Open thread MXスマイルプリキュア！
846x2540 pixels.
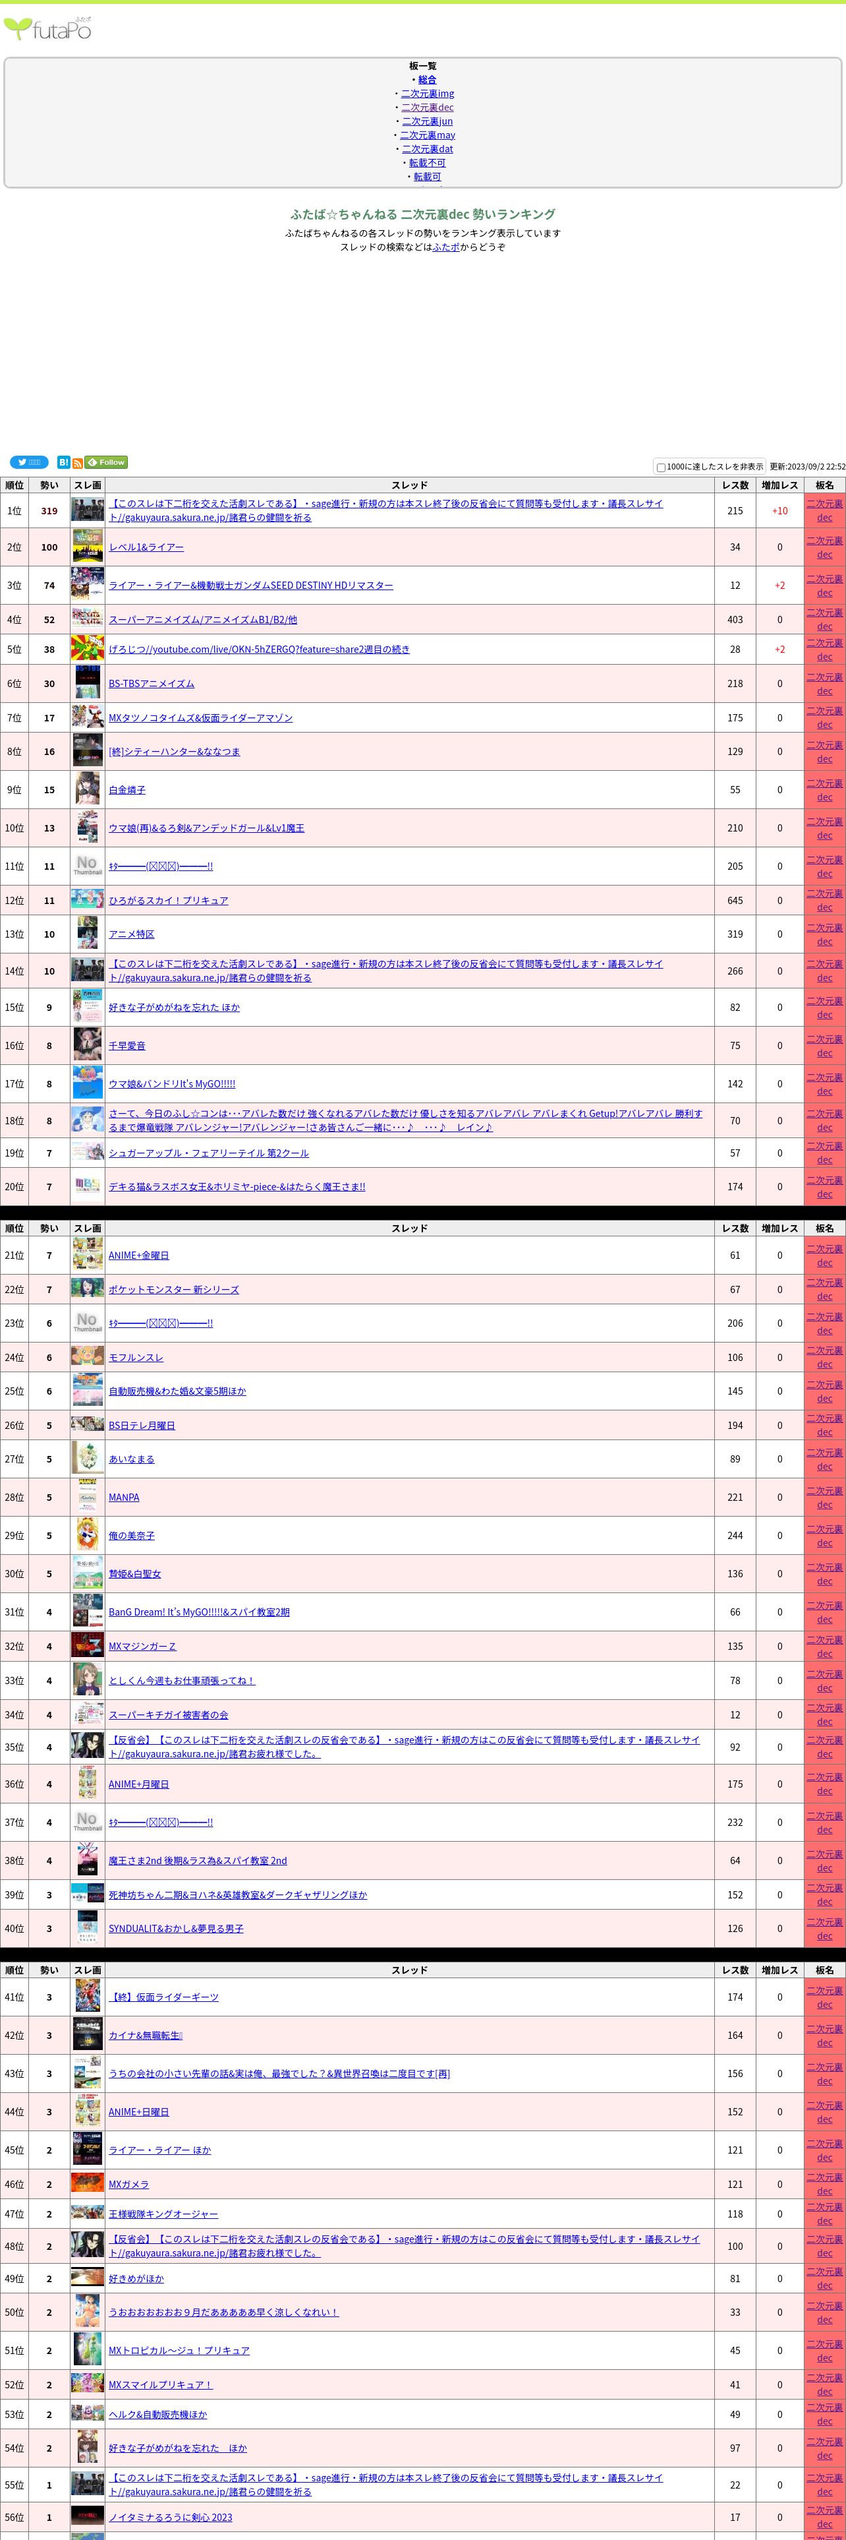click(161, 2384)
